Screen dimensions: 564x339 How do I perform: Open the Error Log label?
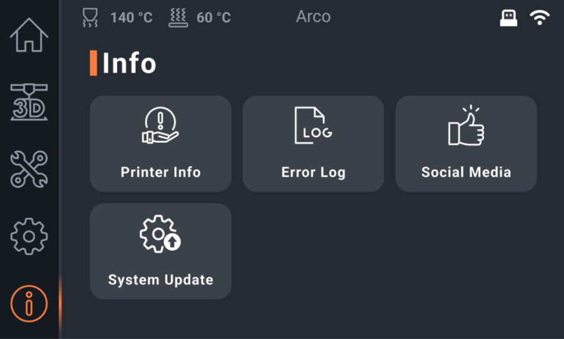tap(313, 172)
